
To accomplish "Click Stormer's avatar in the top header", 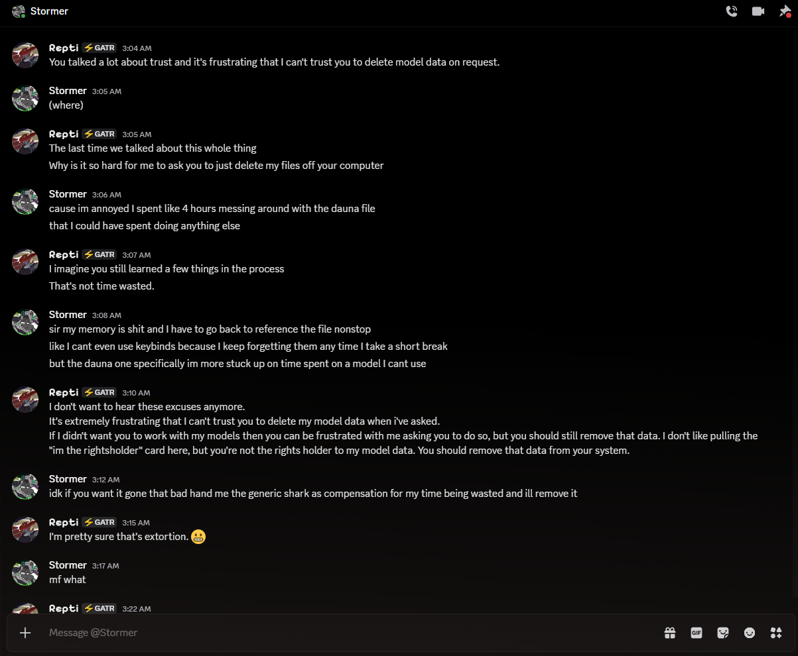I will 19,11.
